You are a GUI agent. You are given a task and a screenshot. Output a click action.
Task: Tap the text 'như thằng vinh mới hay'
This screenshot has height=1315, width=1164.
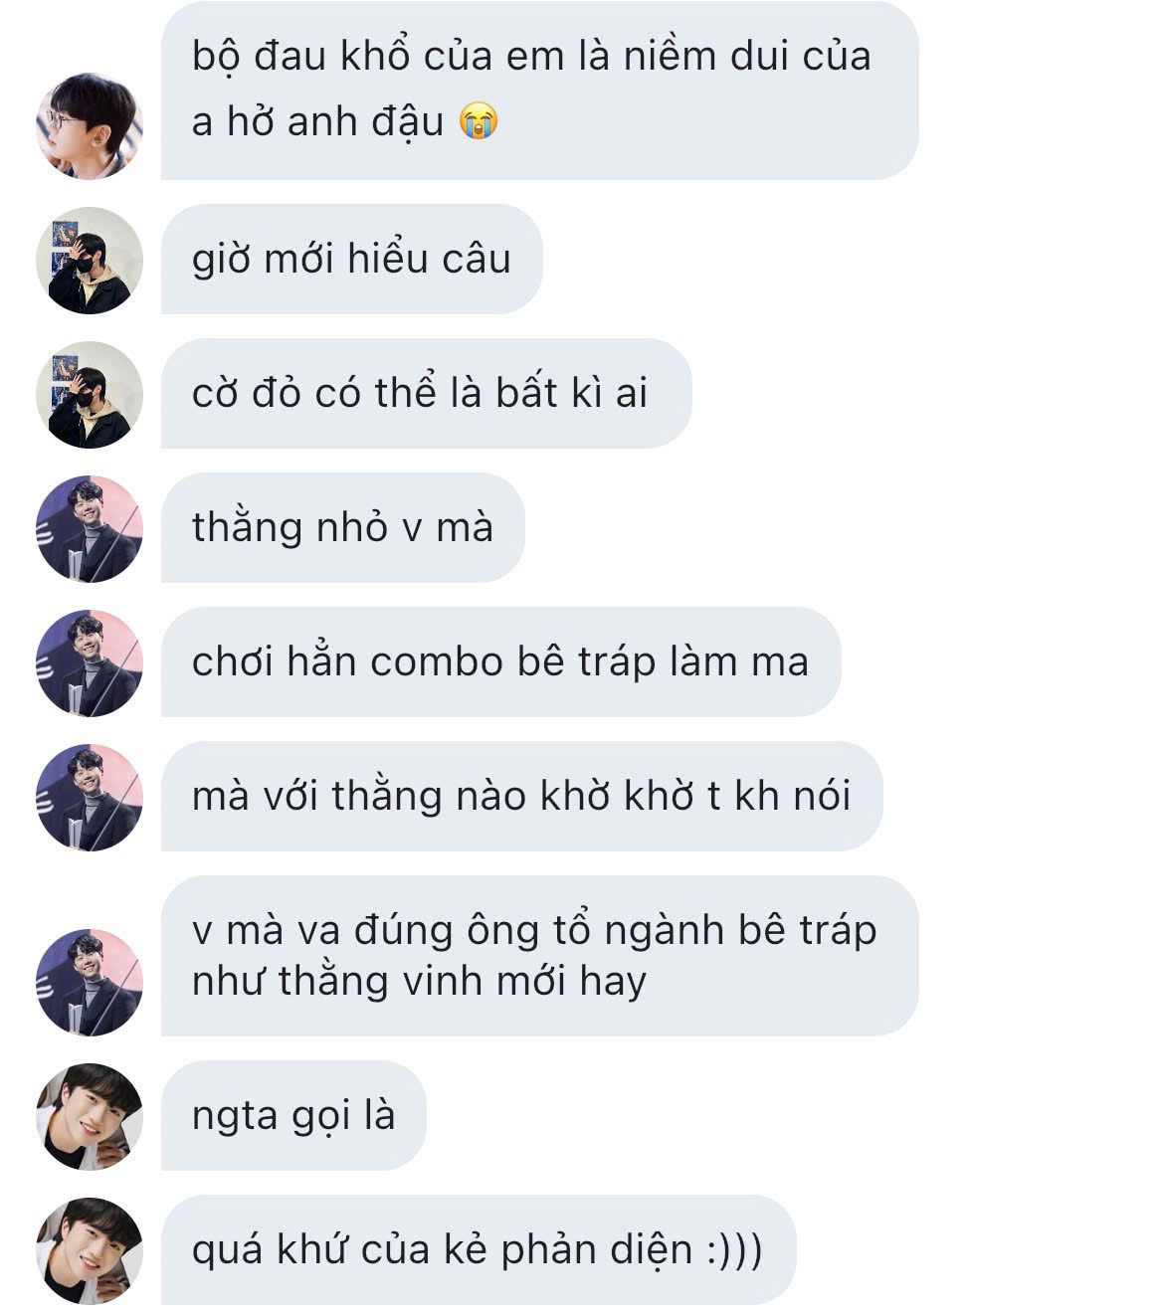tap(419, 982)
